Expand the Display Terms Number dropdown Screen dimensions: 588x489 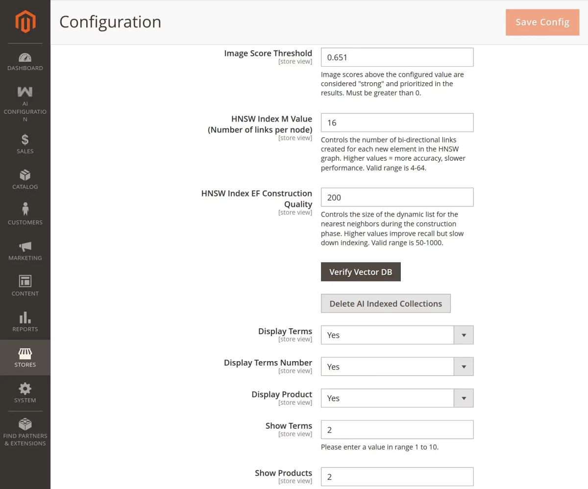pos(397,367)
